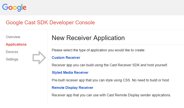The height and width of the screenshot is (108, 184).
Task: Click the Google logo
Action: click(14, 8)
